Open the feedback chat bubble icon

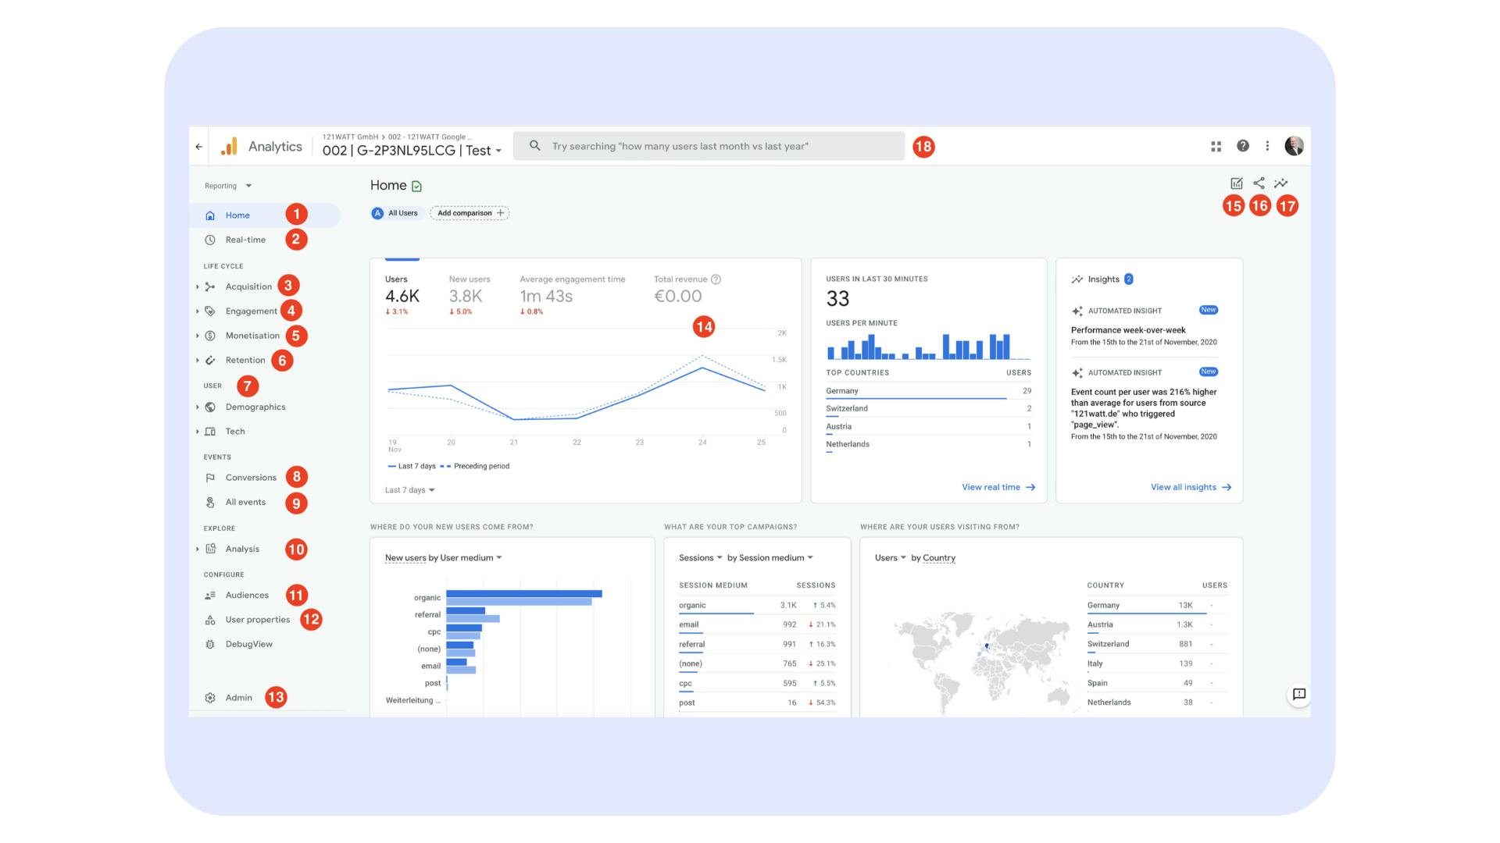(x=1298, y=694)
